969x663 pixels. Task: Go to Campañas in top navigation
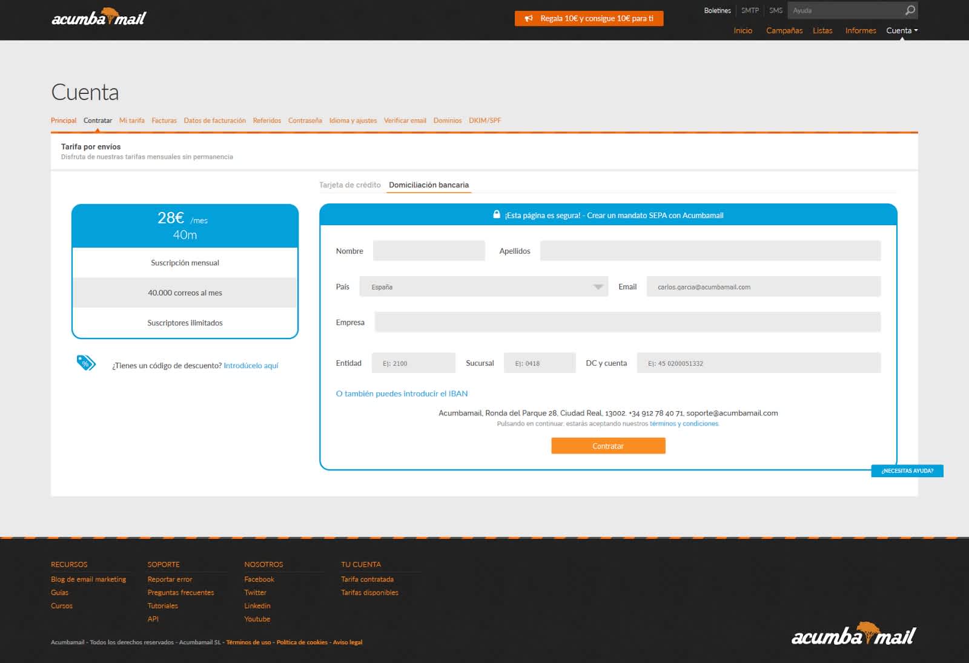[x=784, y=30]
